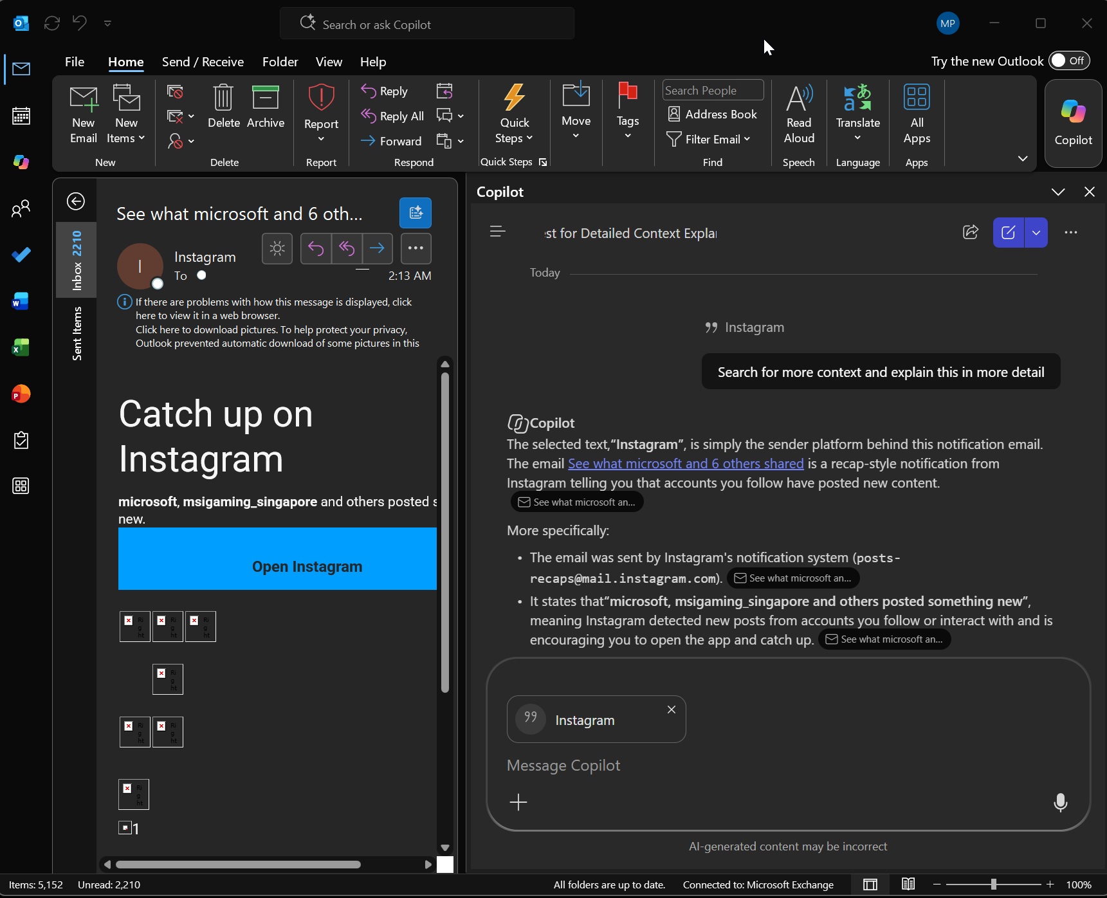Switch to the Send / Receive tab

click(203, 62)
